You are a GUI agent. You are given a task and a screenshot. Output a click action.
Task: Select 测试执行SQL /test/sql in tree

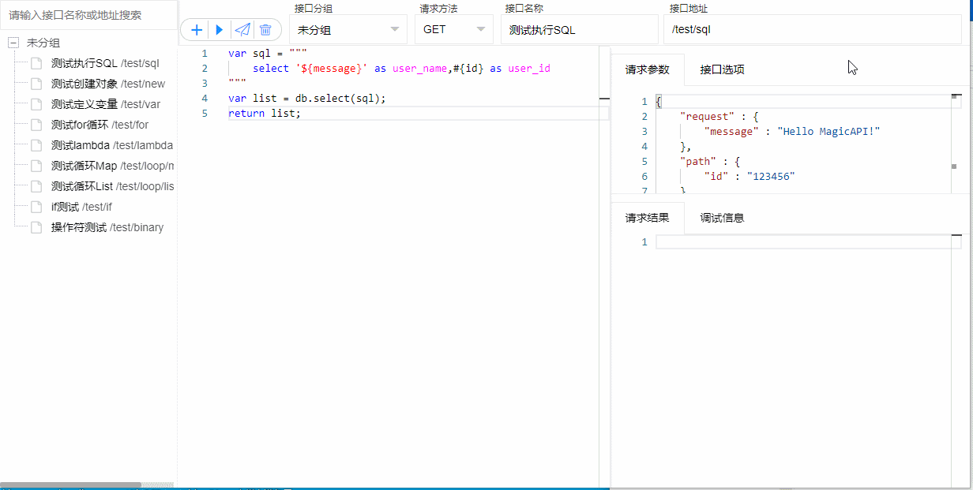click(x=105, y=63)
